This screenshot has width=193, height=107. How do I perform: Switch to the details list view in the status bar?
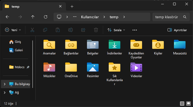coord(182,104)
